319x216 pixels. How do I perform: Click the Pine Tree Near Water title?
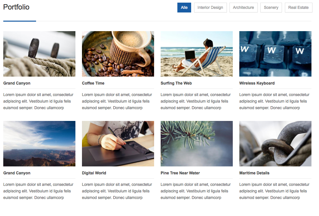[180, 173]
